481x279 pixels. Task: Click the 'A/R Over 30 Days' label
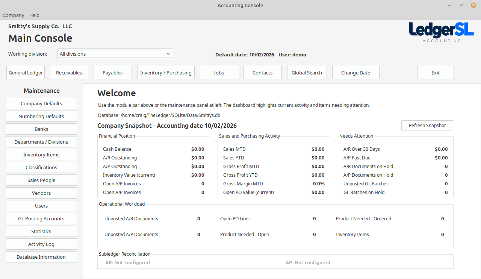[362, 149]
